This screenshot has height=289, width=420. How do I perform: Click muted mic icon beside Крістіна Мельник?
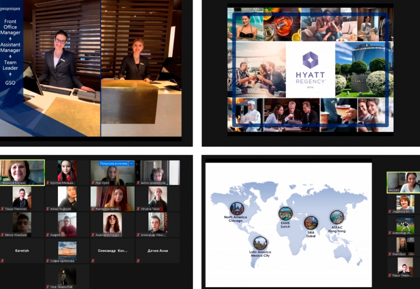(x=48, y=183)
